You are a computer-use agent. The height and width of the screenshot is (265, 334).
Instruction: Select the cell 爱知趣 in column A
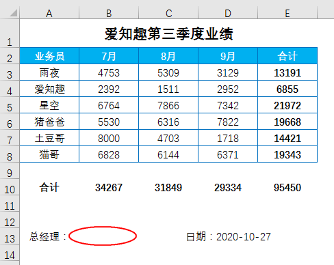point(49,89)
